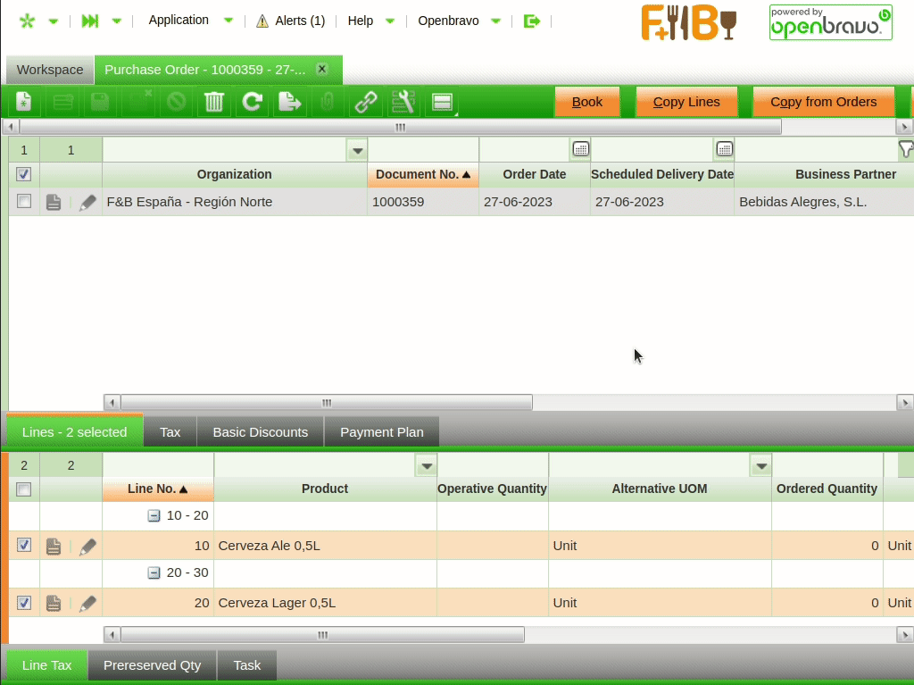Select the Lines - 2 selected subtab
914x685 pixels.
pos(75,432)
